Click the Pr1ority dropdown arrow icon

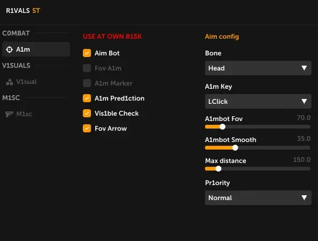[x=304, y=197]
